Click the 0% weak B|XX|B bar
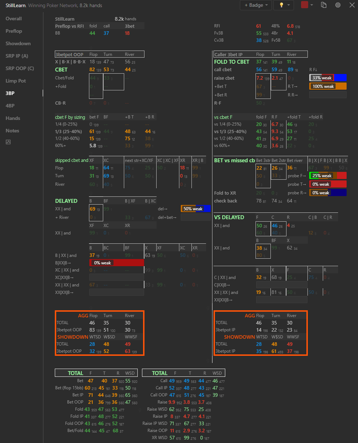 pos(117,263)
